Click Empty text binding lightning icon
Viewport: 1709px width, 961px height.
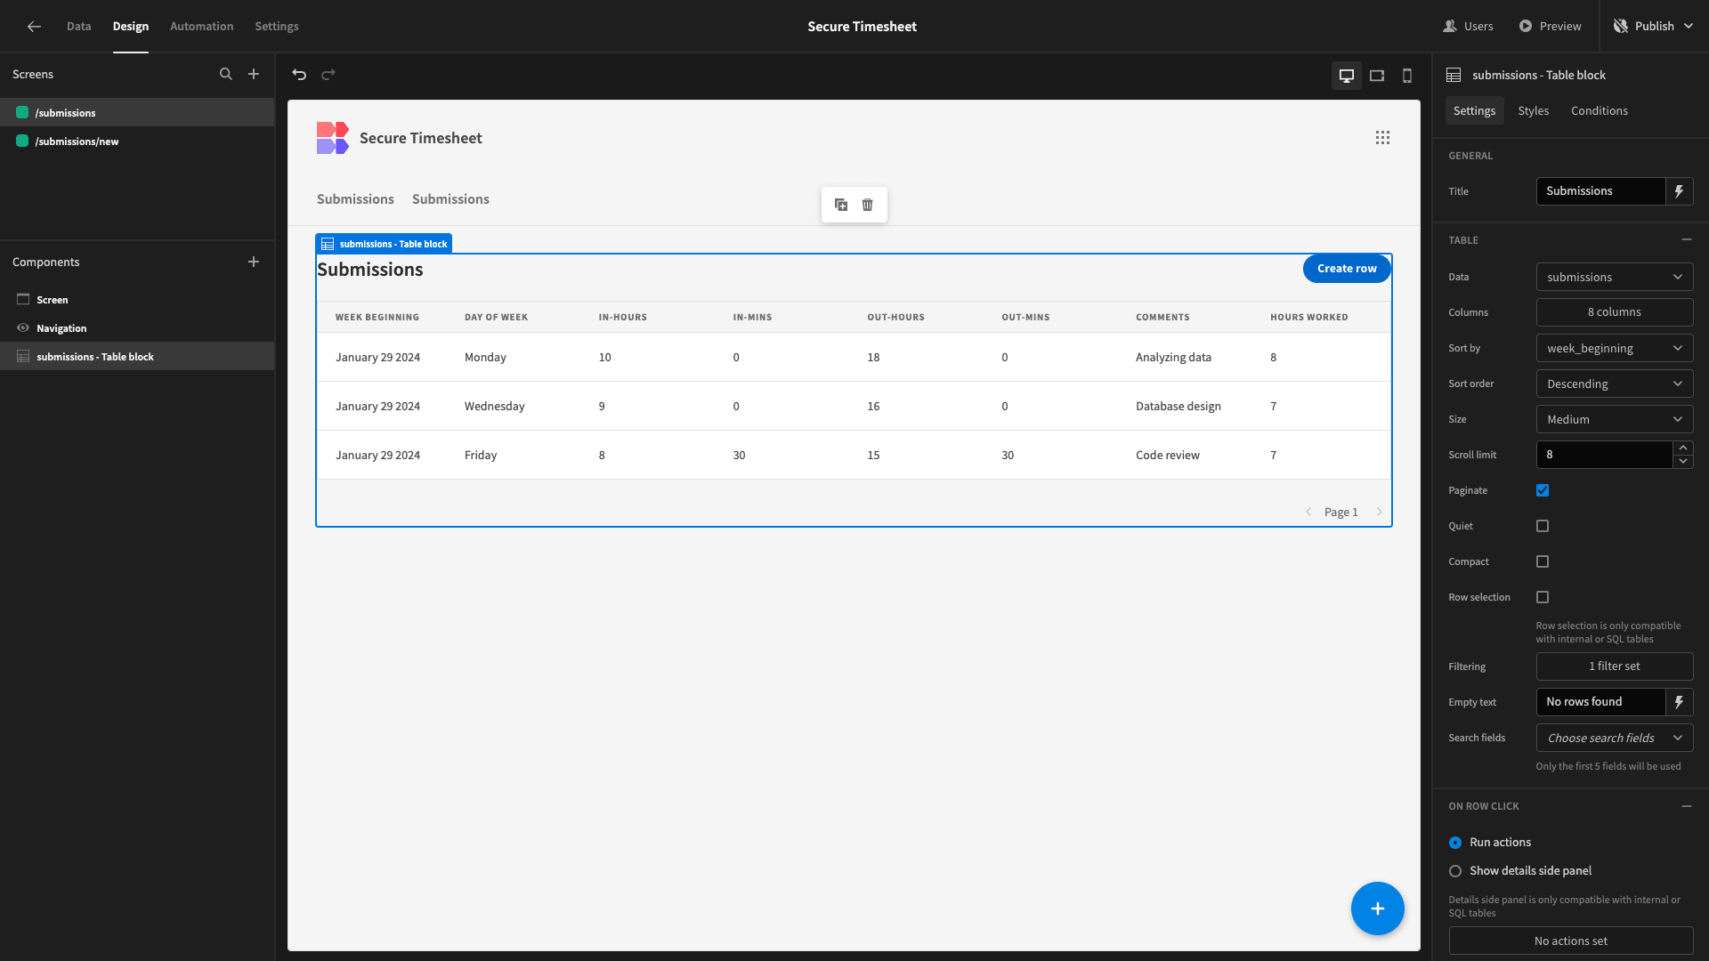pyautogui.click(x=1680, y=702)
